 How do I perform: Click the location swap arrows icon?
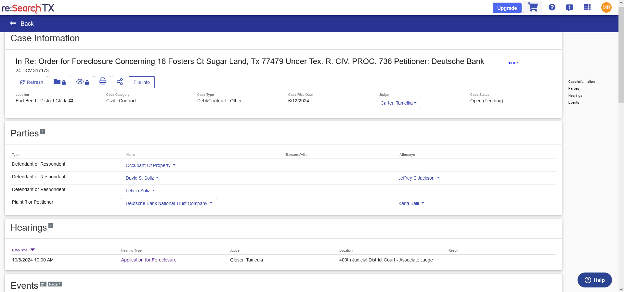point(71,101)
